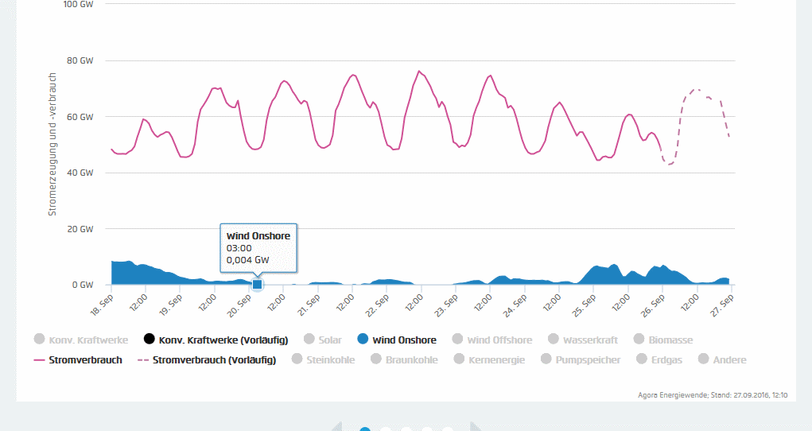The width and height of the screenshot is (812, 431).
Task: Click the Agora Energiewende source note
Action: (x=712, y=394)
